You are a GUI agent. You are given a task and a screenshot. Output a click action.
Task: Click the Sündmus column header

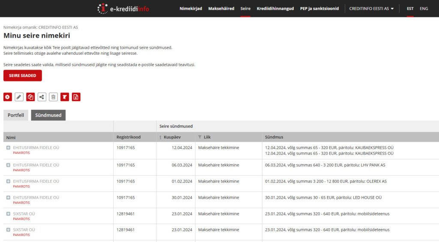pos(274,137)
